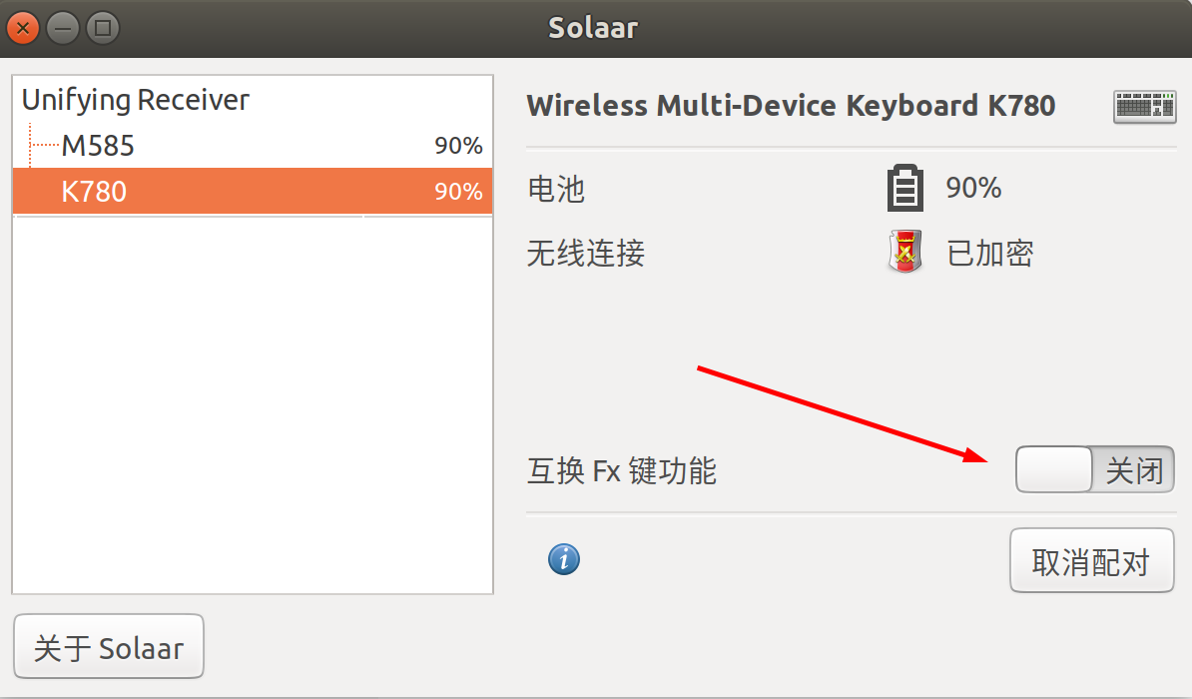
Task: Click the 无线连接 wireless link label
Action: click(585, 254)
